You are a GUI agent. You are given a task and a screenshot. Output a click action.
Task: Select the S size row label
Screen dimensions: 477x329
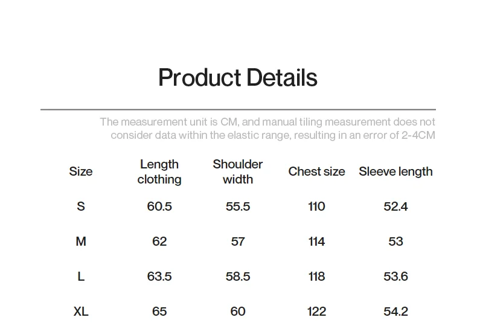click(81, 206)
